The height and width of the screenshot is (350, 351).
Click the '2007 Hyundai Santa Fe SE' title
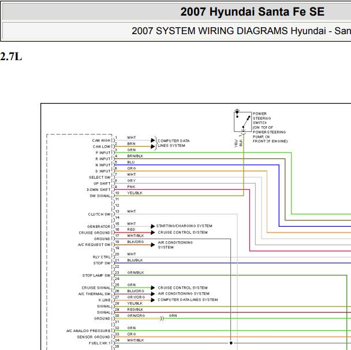click(252, 12)
